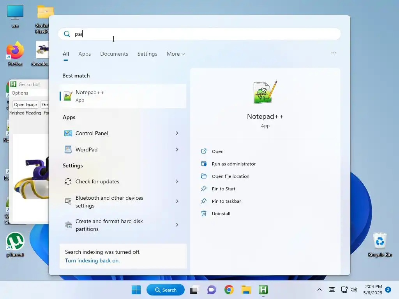Choose Run as administrator
The width and height of the screenshot is (399, 299).
234,164
